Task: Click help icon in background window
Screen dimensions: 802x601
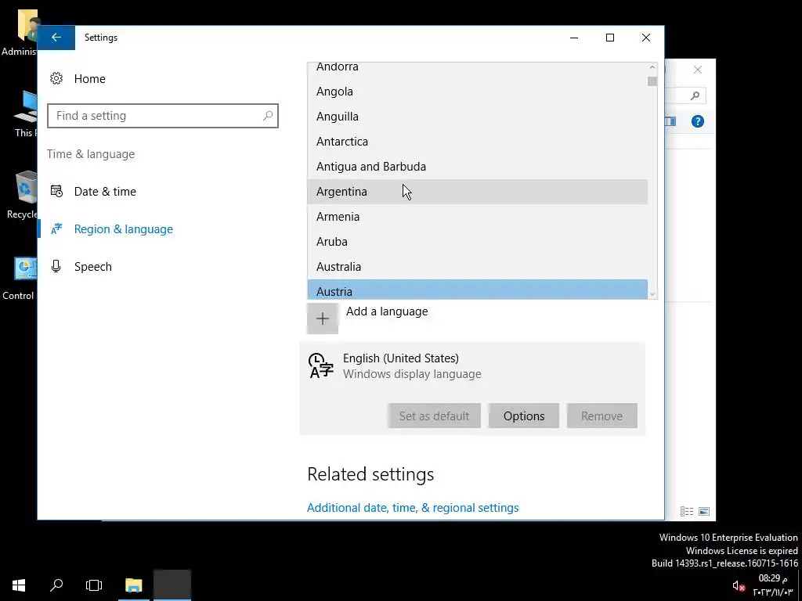Action: tap(698, 121)
